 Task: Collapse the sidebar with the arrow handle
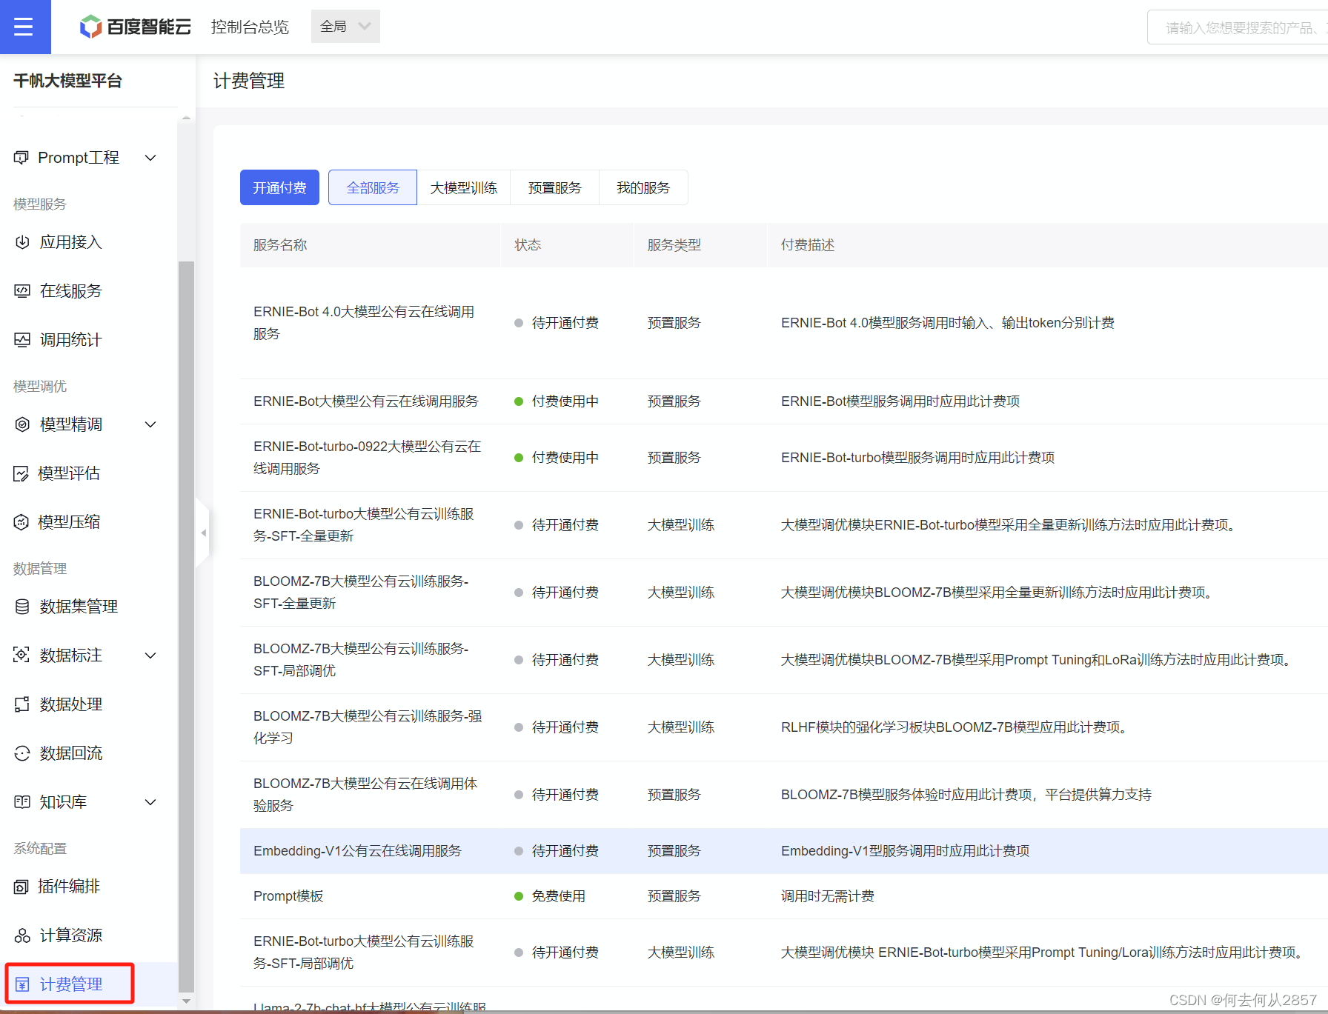point(202,533)
